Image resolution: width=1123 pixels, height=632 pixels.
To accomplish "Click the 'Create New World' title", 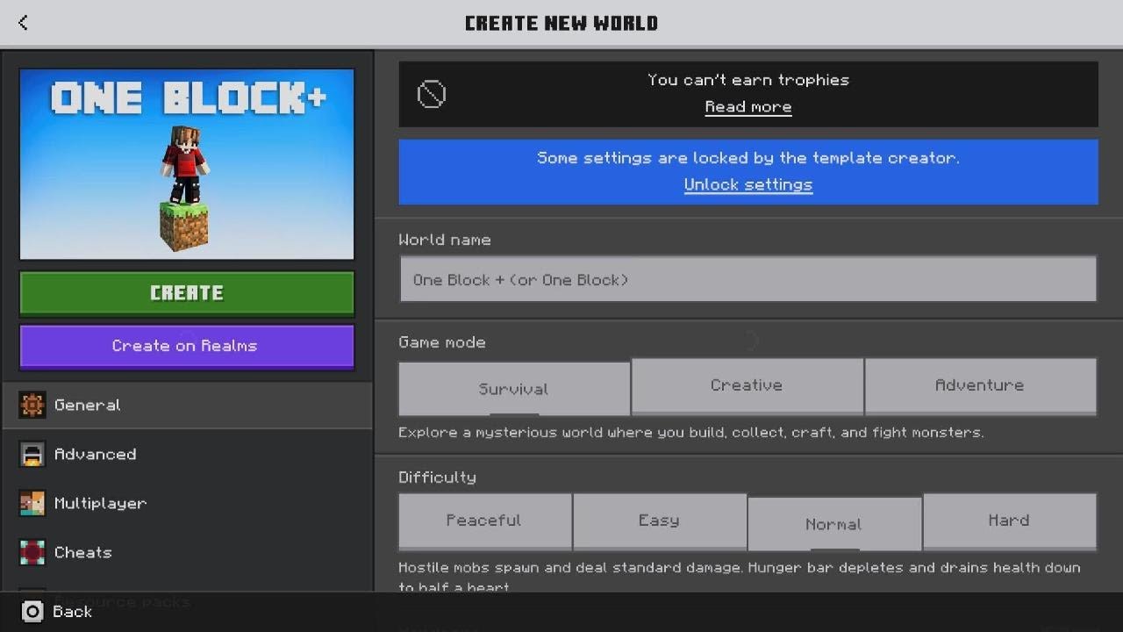I will 561,23.
